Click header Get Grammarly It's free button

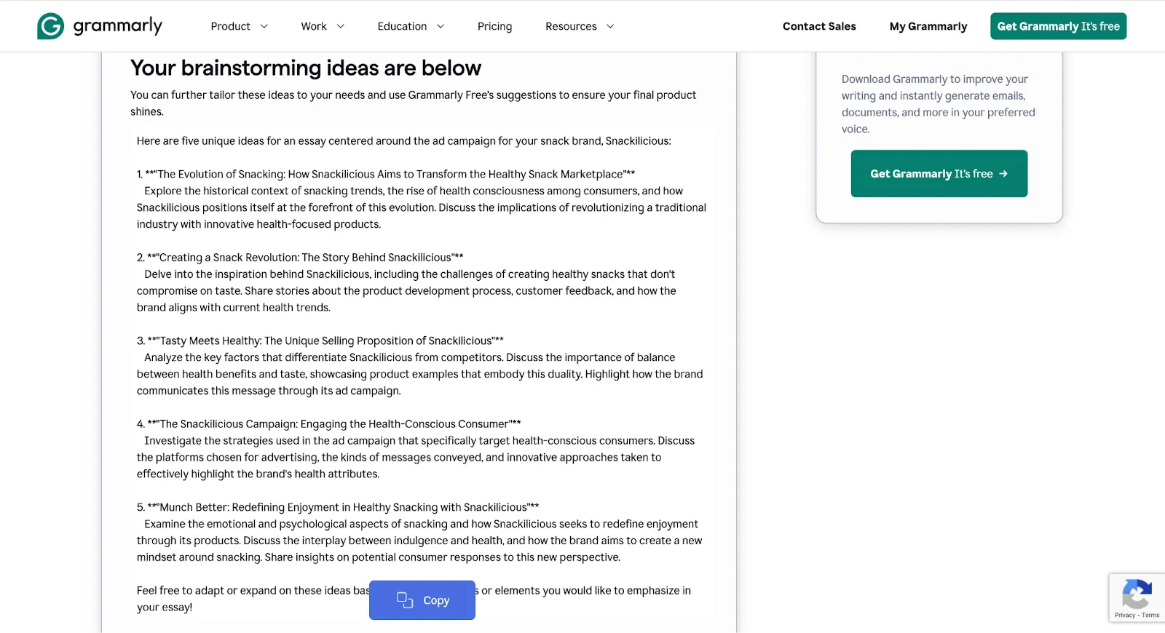[1058, 26]
